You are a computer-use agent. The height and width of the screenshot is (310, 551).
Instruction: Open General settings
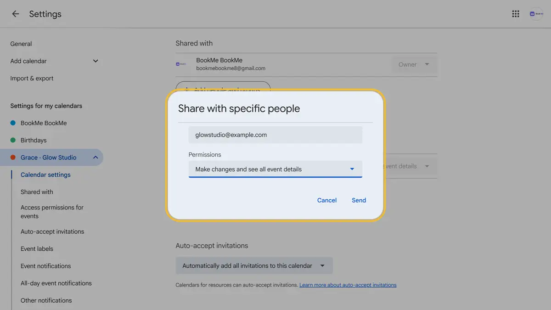tap(21, 44)
